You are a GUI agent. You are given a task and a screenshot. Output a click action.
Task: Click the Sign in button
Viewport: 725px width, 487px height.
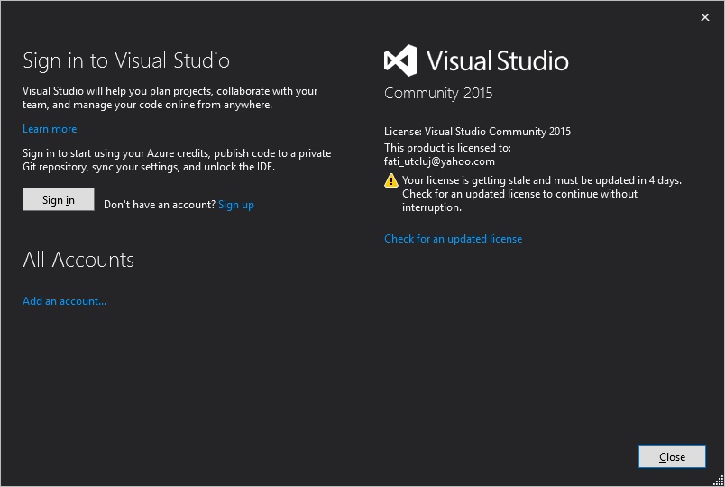point(59,199)
